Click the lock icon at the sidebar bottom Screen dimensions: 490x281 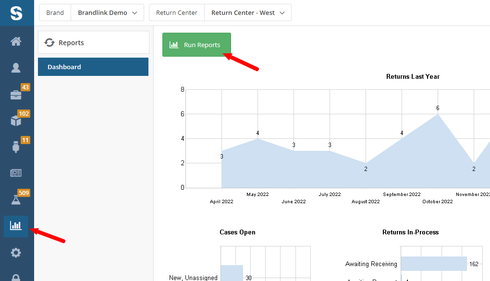click(16, 278)
